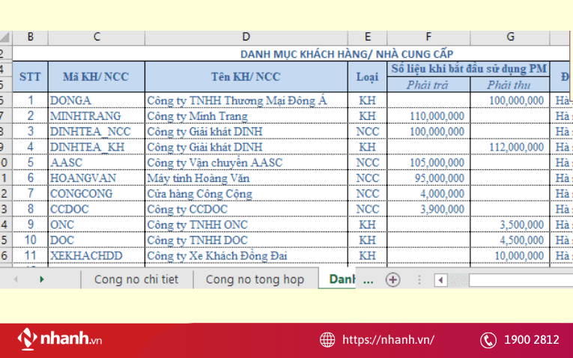Switch to Cong no chi tiet sheet
The width and height of the screenshot is (573, 358).
point(136,279)
